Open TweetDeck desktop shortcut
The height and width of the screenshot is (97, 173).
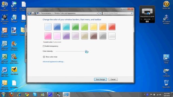click(x=14, y=71)
